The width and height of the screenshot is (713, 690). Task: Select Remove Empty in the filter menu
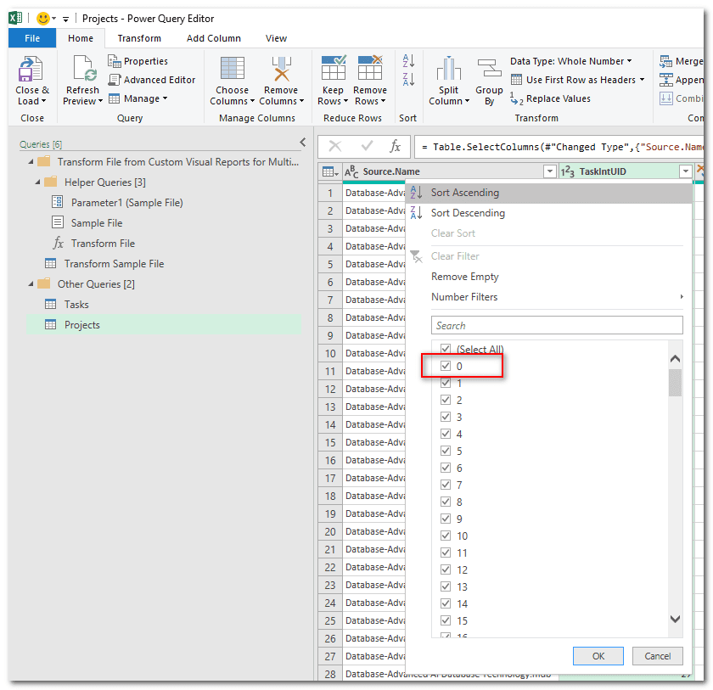pyautogui.click(x=549, y=277)
